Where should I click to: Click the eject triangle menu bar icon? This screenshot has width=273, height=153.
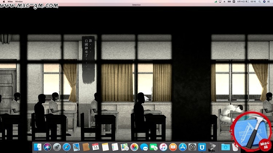(225, 1)
